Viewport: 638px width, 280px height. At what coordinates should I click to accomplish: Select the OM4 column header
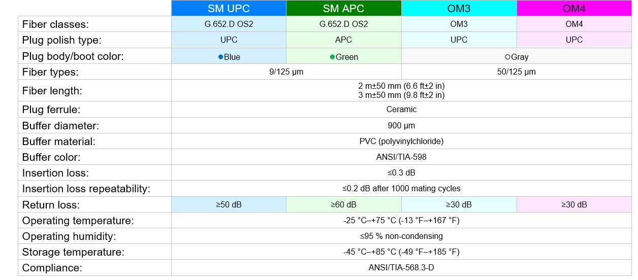(x=575, y=9)
